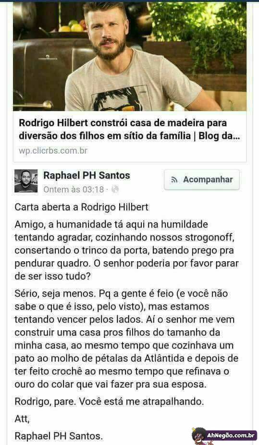
Task: Open the post timestamp Ontem às 03:18
Action: click(74, 190)
